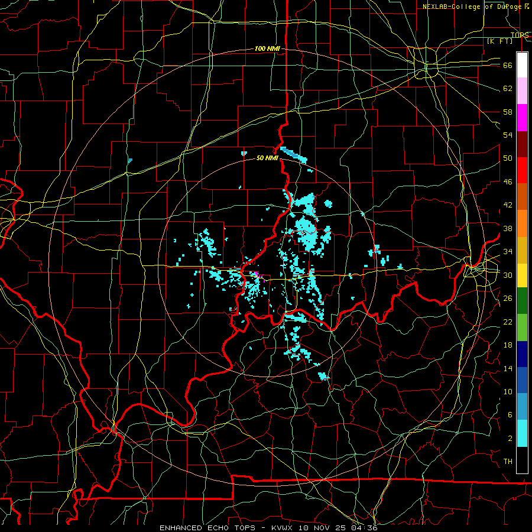Click the legend value "54"

(508, 135)
